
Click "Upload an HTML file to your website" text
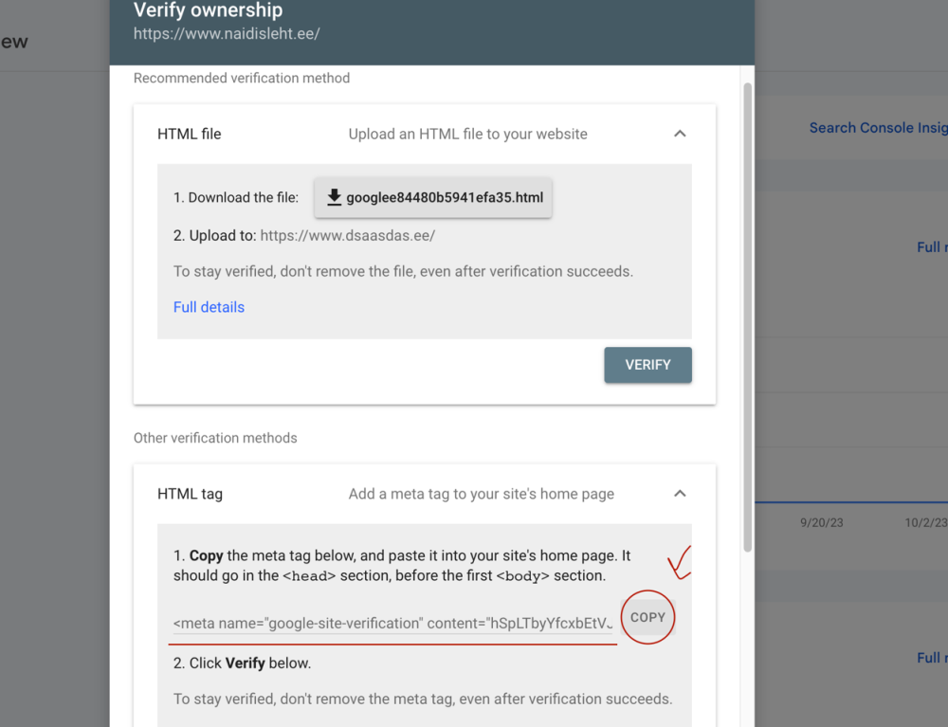point(468,135)
